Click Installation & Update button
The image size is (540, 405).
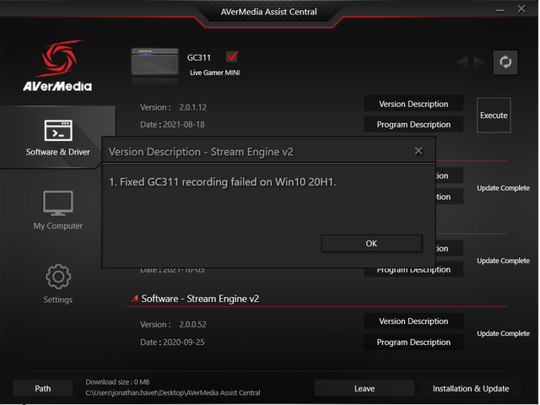tap(472, 389)
